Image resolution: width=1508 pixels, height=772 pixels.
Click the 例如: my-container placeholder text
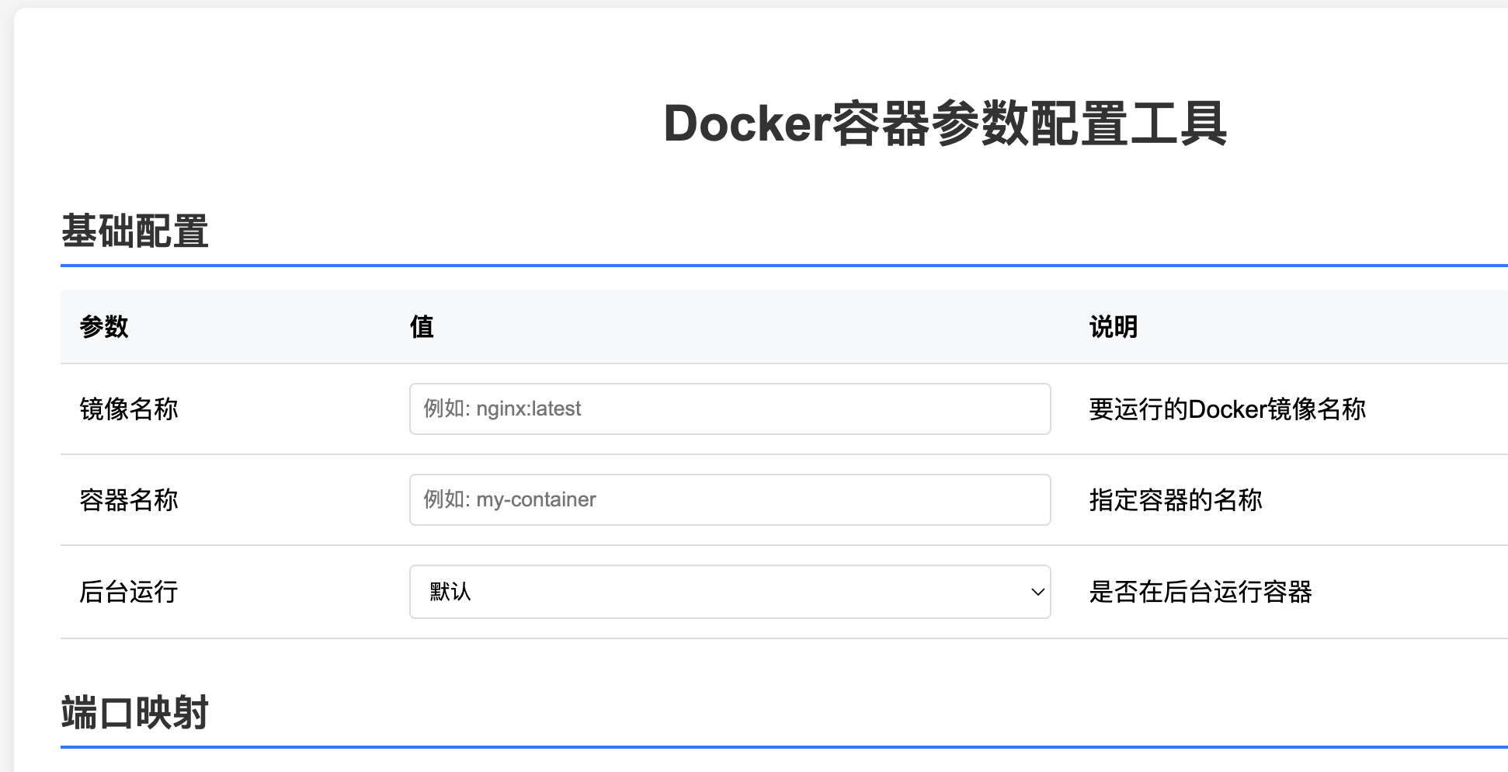pyautogui.click(x=510, y=499)
